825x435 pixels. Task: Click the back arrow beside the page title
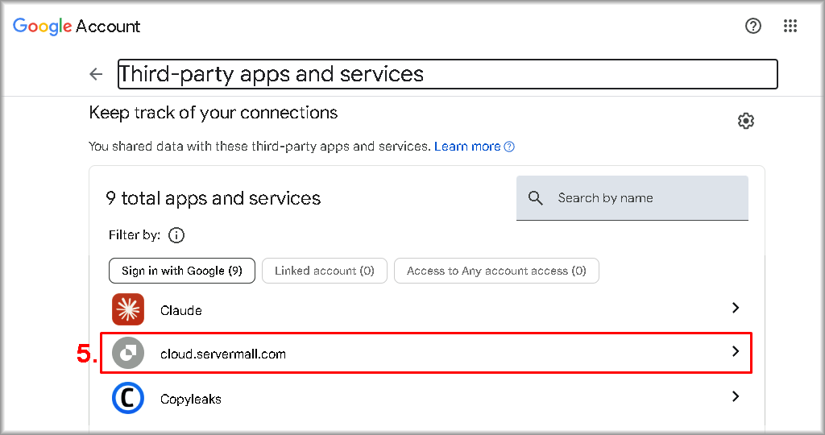(x=96, y=74)
